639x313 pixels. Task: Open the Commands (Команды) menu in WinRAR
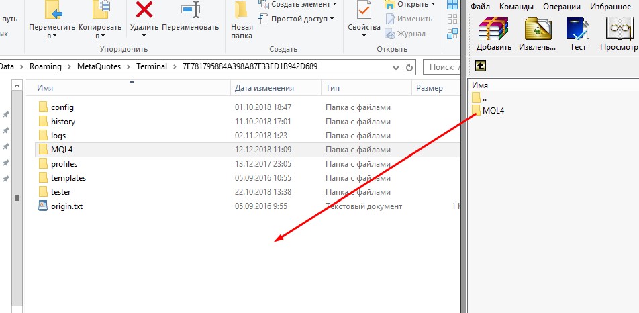(x=518, y=7)
